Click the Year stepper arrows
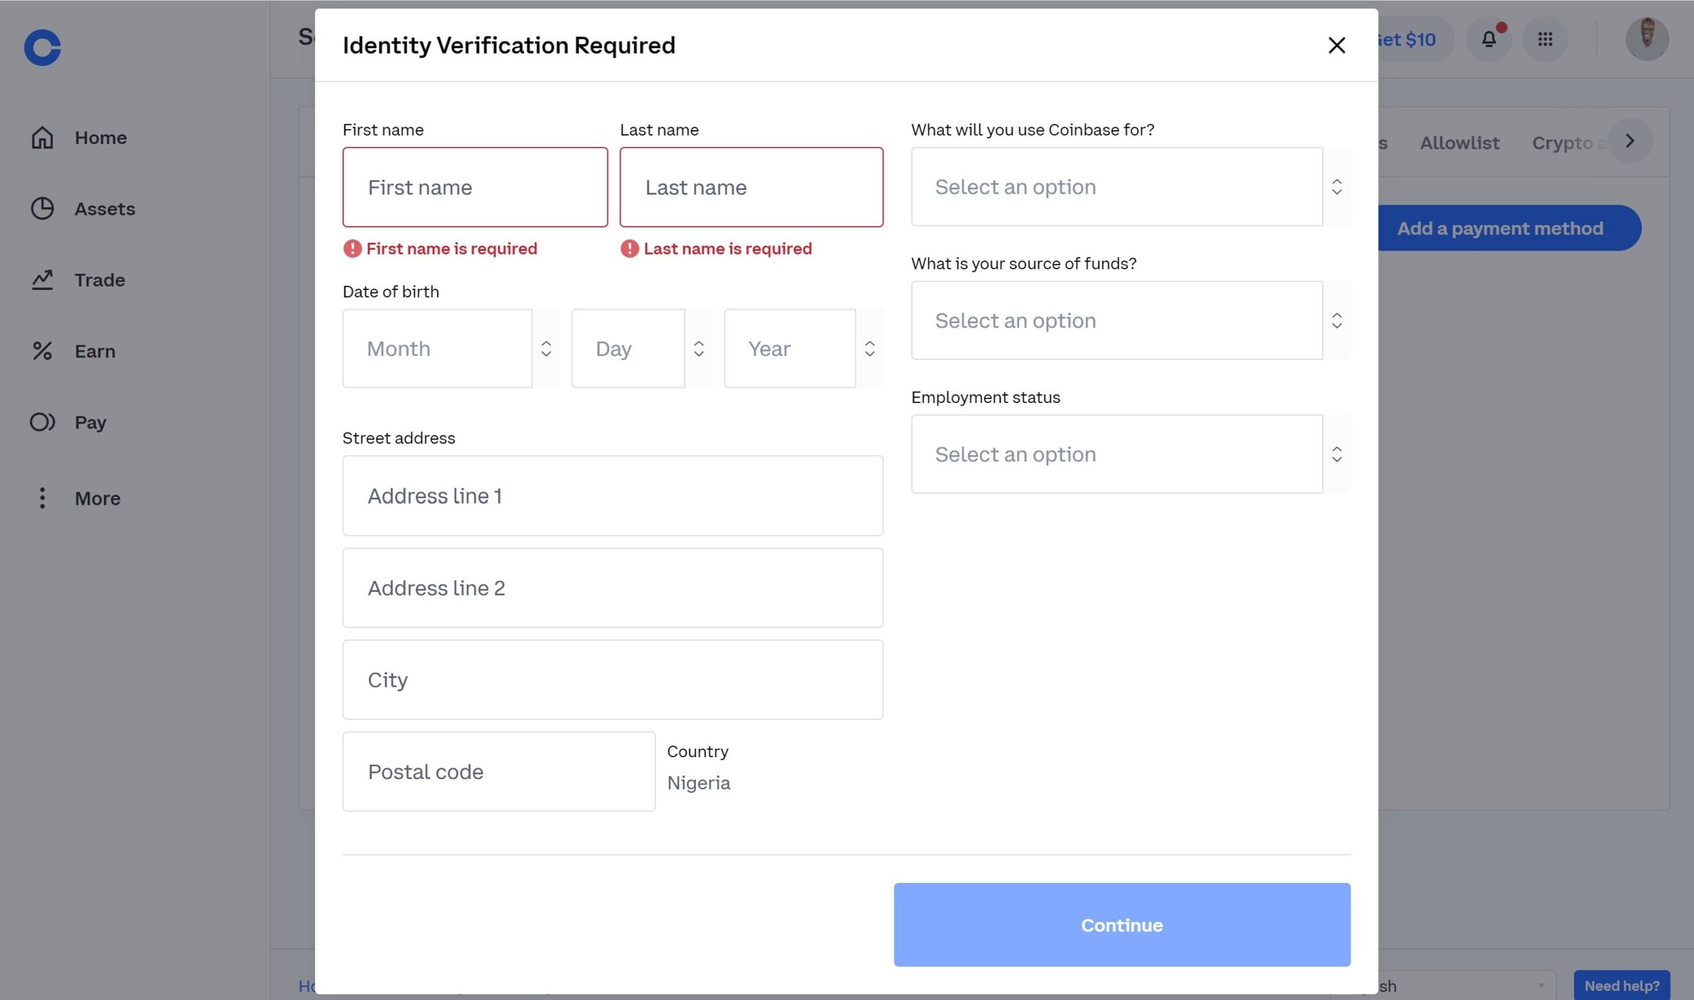This screenshot has width=1694, height=1000. [870, 348]
